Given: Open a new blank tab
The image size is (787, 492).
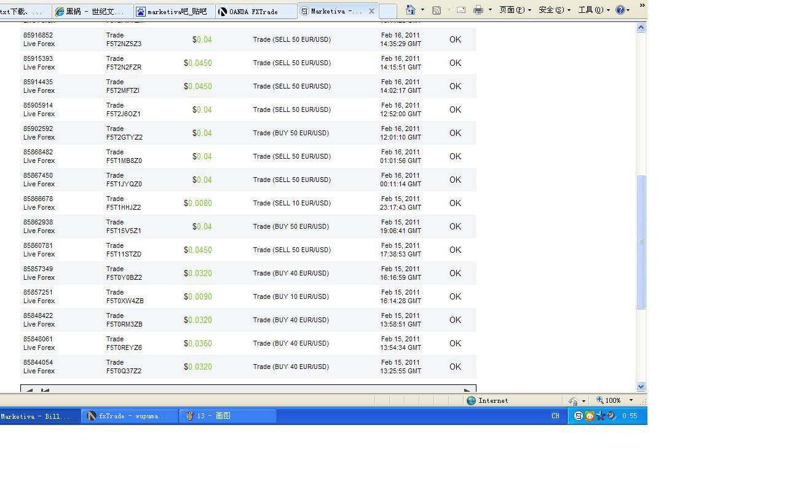Looking at the screenshot, I should (387, 11).
